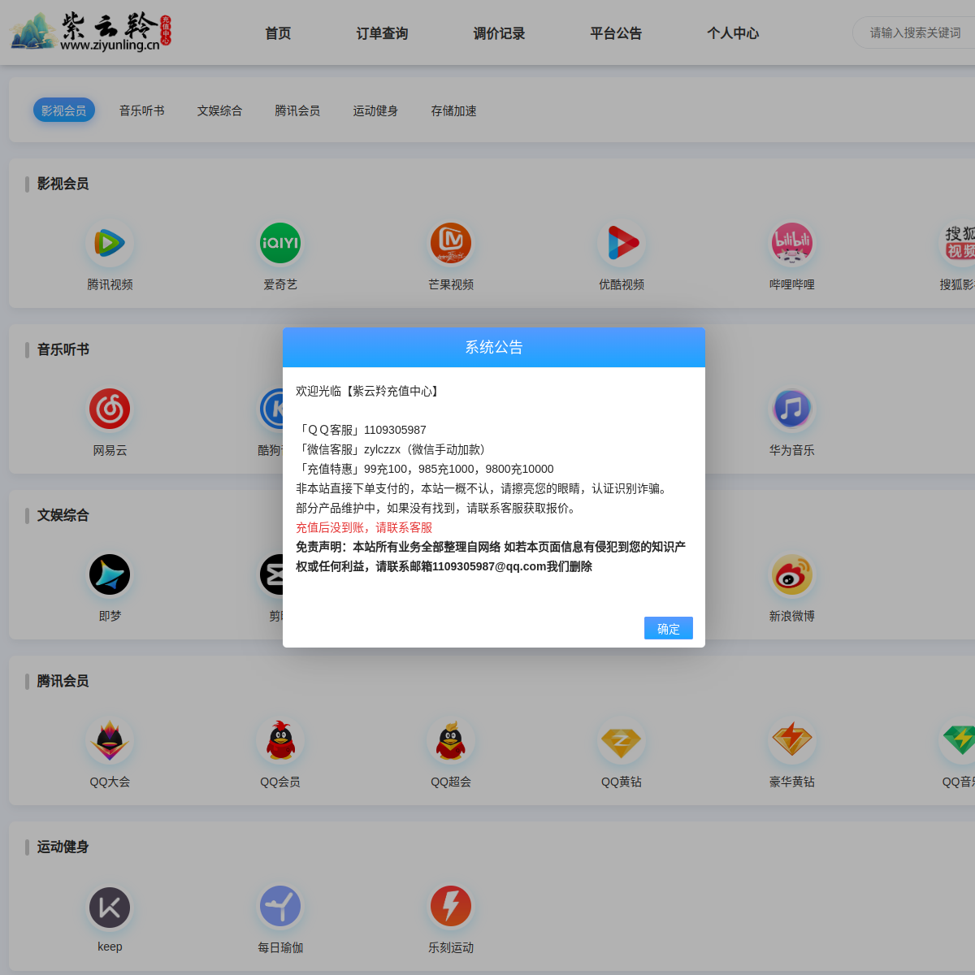Choose the 哔哩哔哩 bilibili icon
The width and height of the screenshot is (975, 975).
point(792,243)
